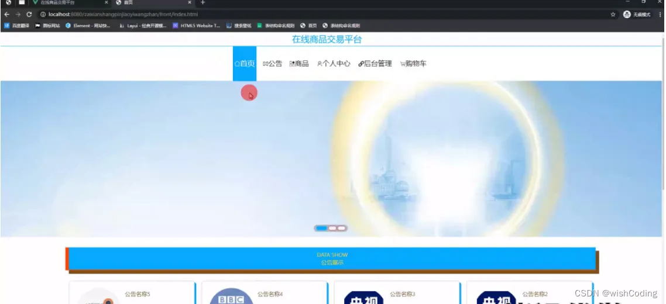Open the Element bookmark
Viewport: 666px width, 304px height.
[x=88, y=26]
